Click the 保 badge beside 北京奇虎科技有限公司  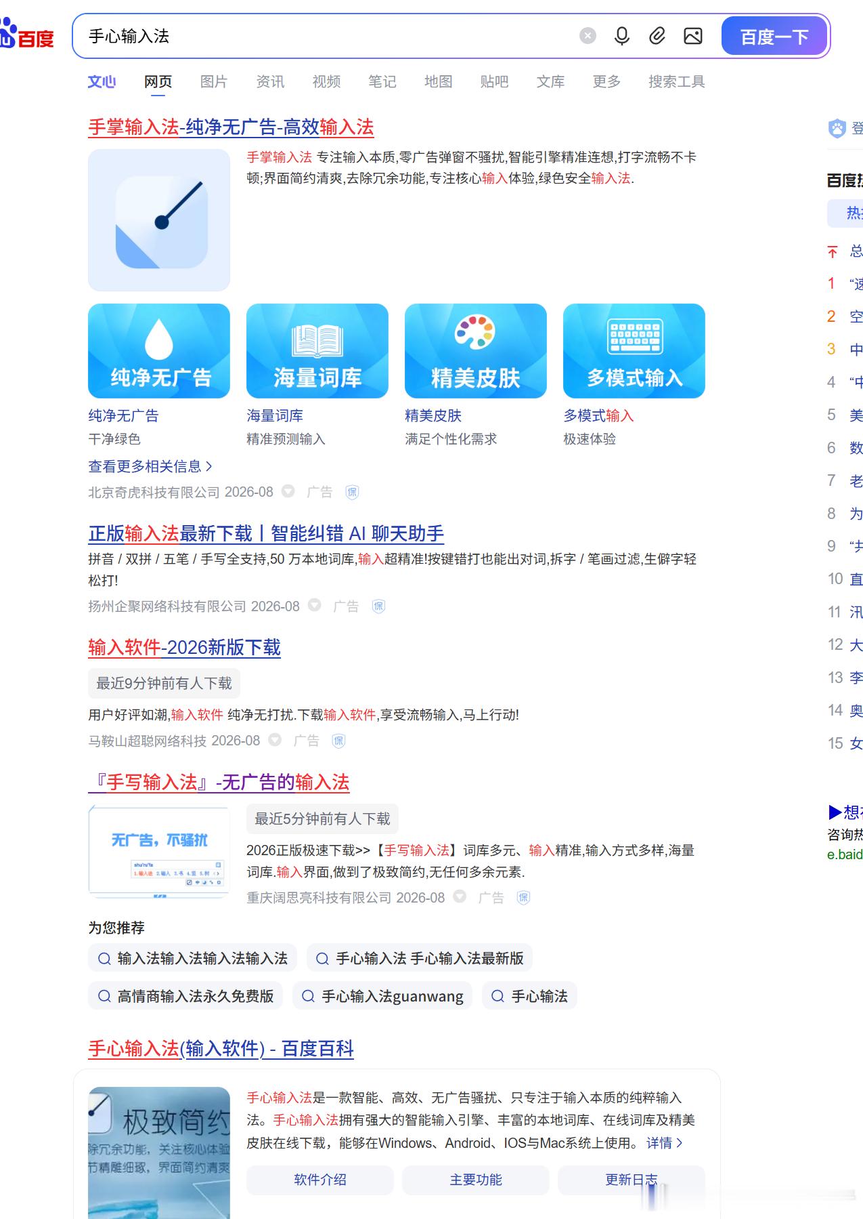(352, 492)
